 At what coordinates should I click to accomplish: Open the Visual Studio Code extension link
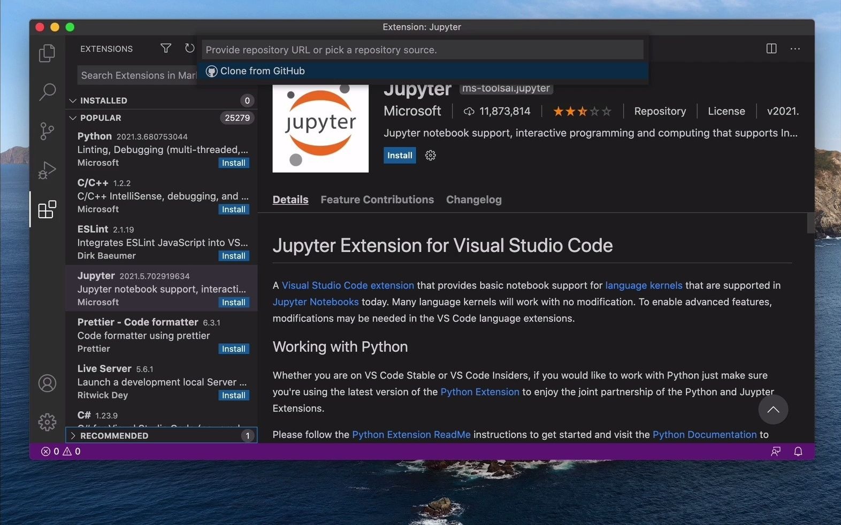tap(348, 285)
